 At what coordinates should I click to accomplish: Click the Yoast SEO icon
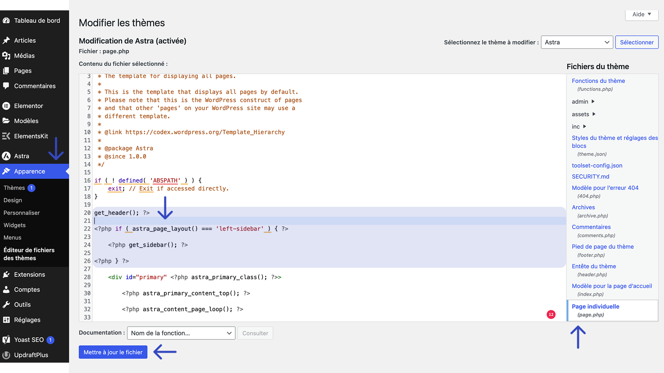[6, 340]
